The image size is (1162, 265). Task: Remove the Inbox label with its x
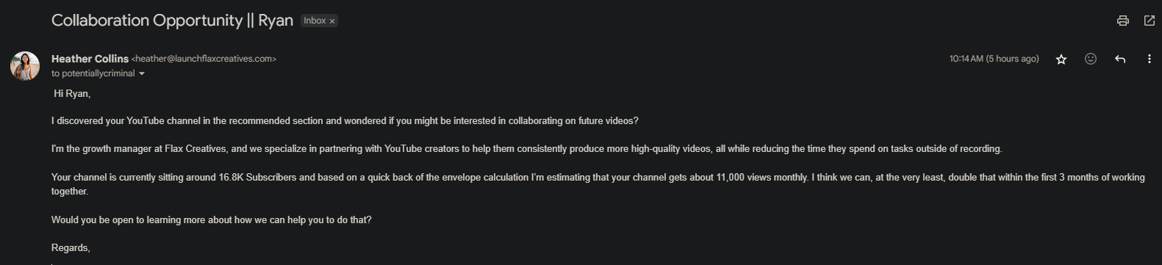tap(332, 21)
